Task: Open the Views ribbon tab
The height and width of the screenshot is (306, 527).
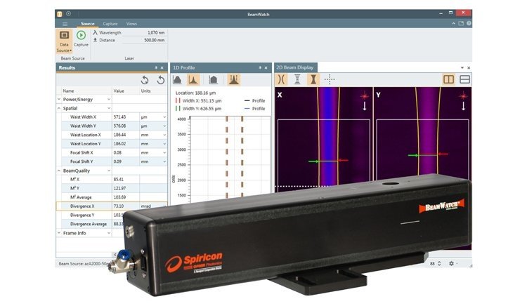Action: (x=131, y=24)
